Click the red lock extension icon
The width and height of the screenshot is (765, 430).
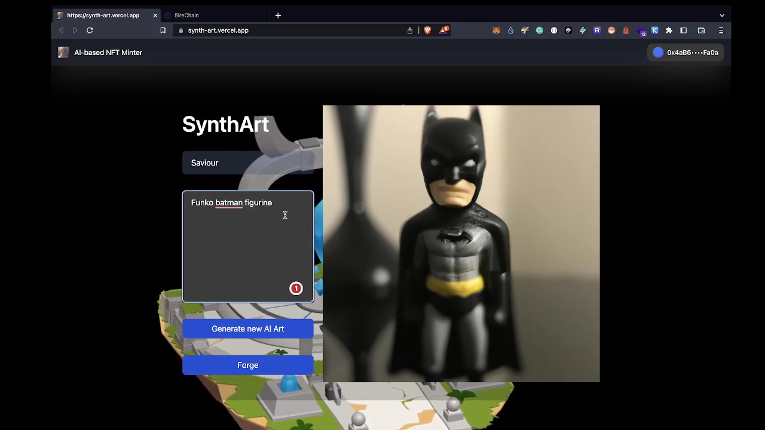(626, 30)
